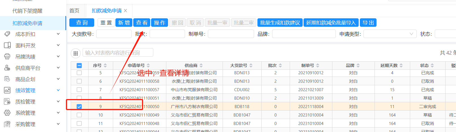This screenshot has height=132, width=456.
Task: Click the 绩效管理 chart icon
Action: (x=7, y=90)
